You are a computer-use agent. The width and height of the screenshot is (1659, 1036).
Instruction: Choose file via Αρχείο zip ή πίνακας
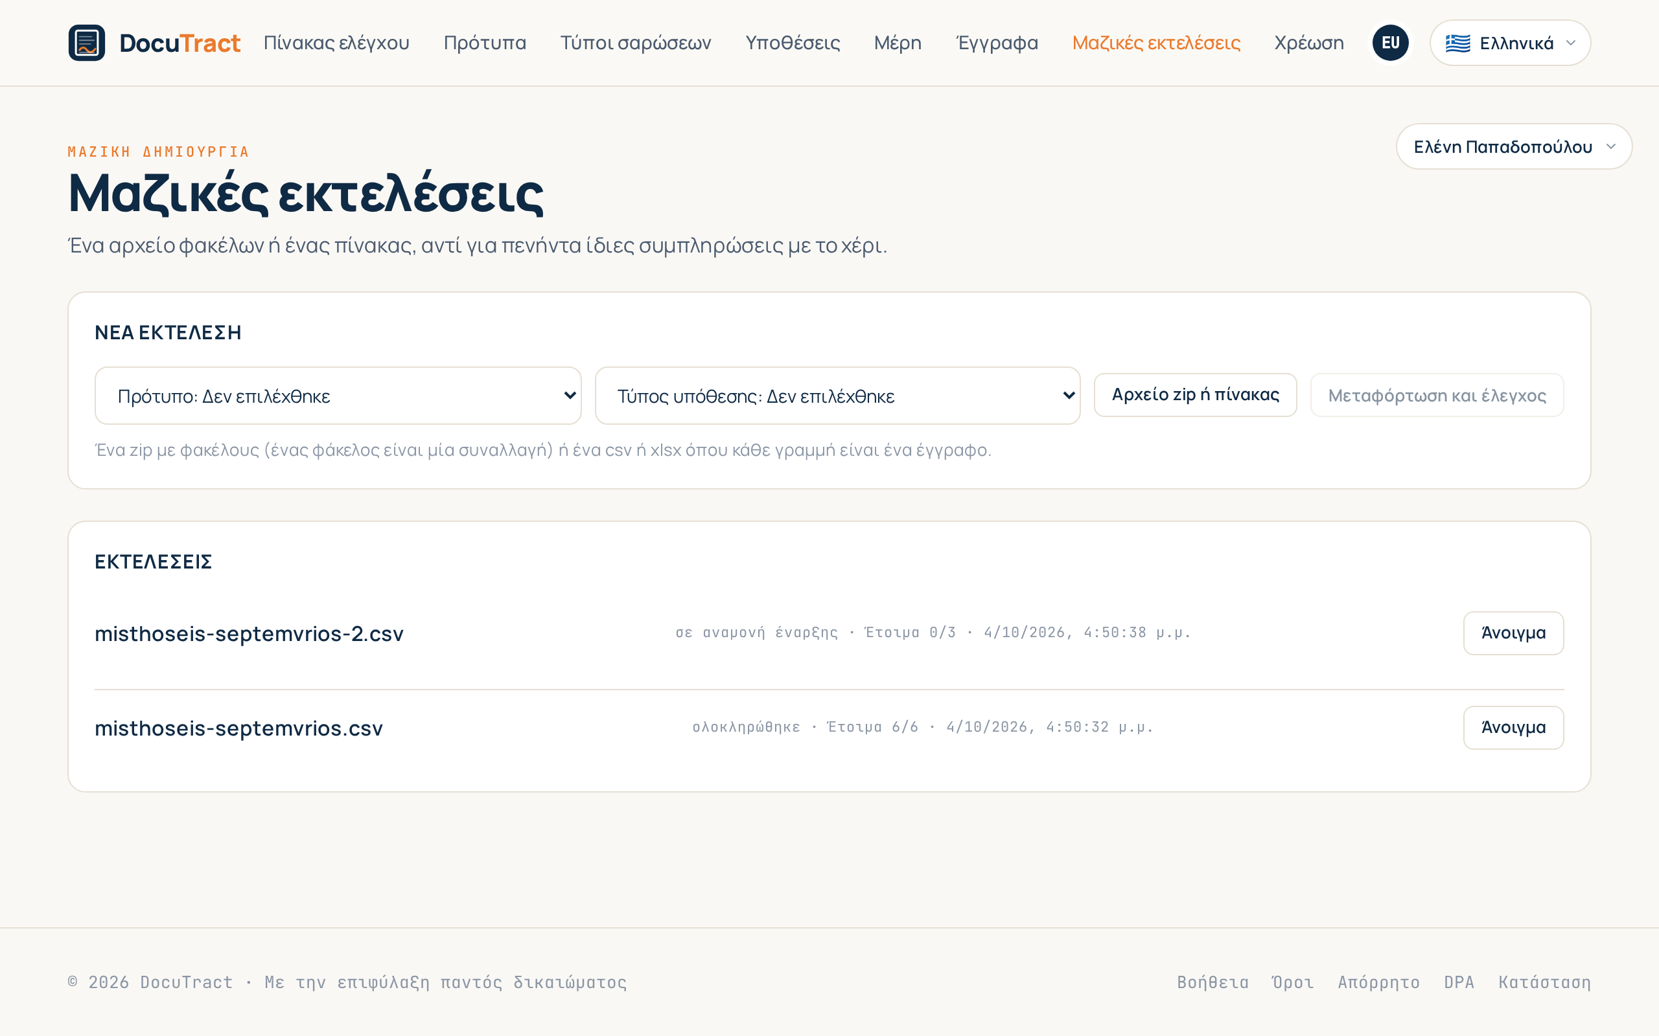click(x=1195, y=395)
